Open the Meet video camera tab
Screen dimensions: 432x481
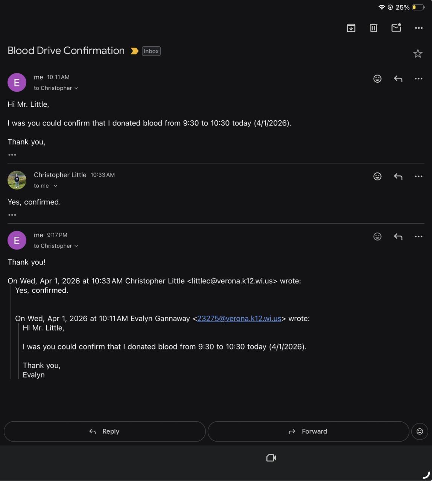pos(271,458)
